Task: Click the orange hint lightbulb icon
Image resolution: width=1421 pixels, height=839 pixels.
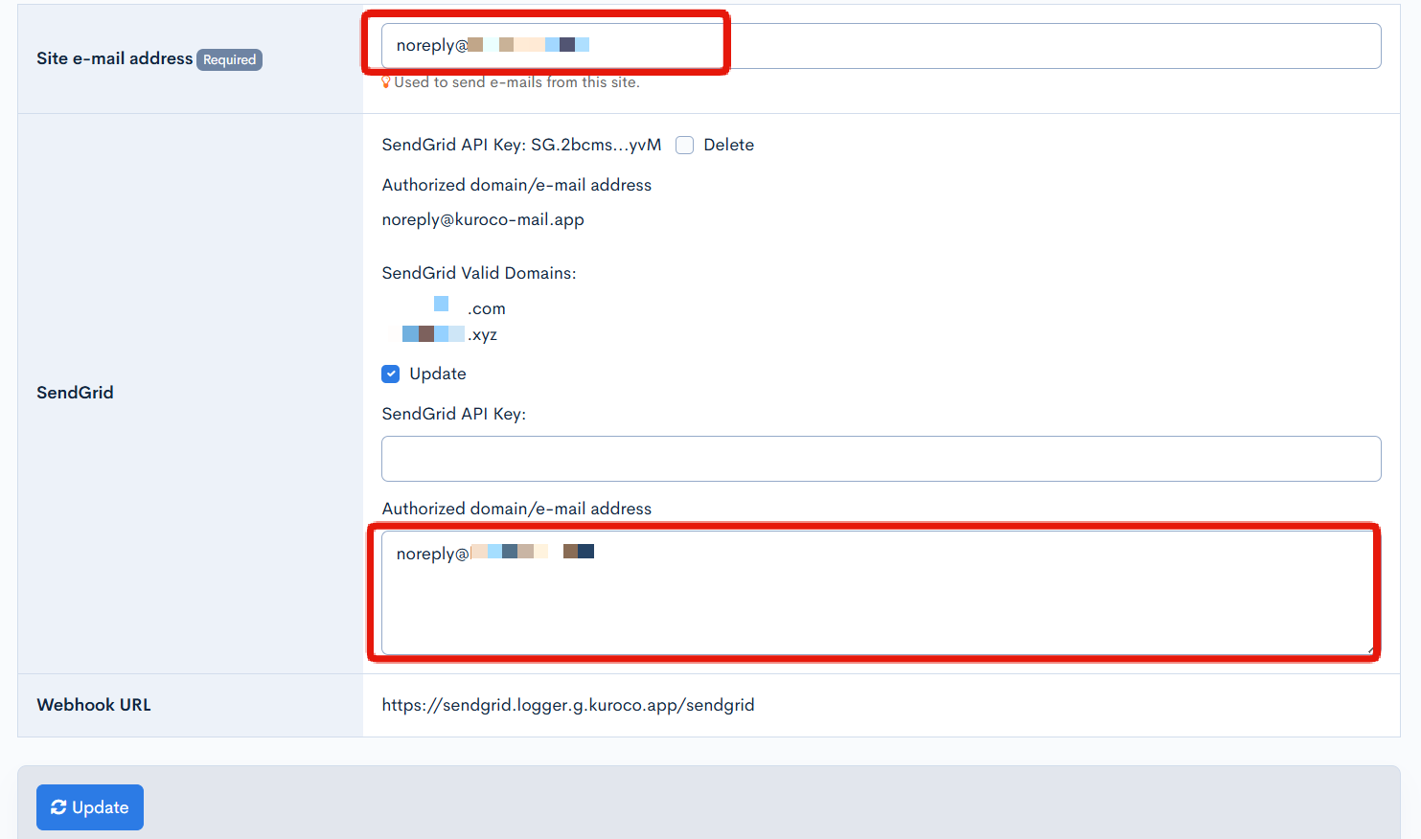Action: coord(386,82)
